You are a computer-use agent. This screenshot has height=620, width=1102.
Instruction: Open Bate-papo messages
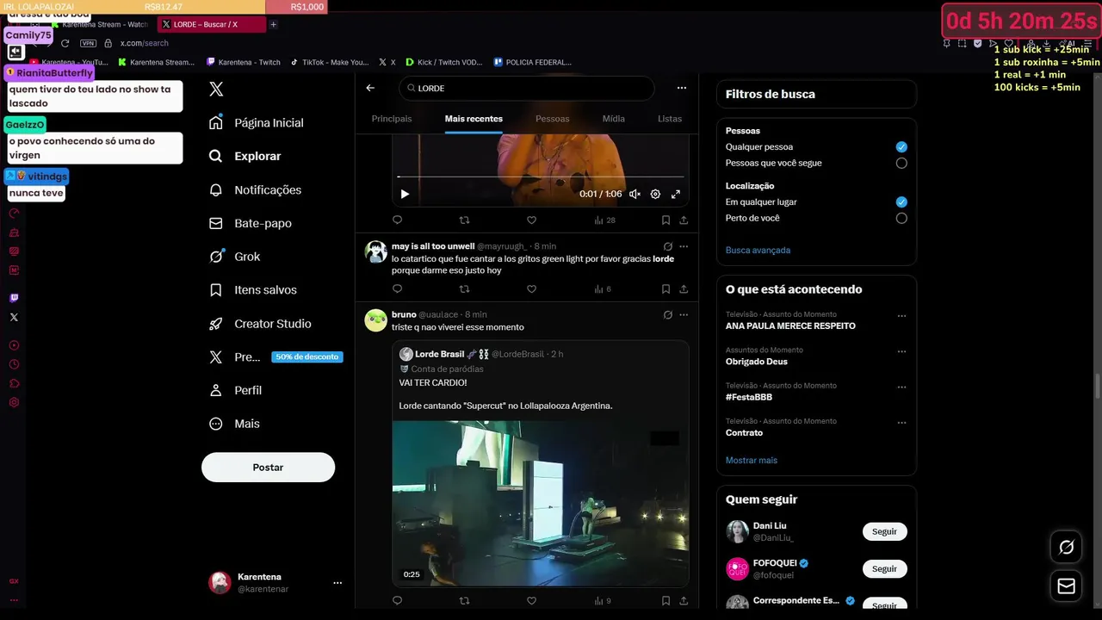[251, 223]
